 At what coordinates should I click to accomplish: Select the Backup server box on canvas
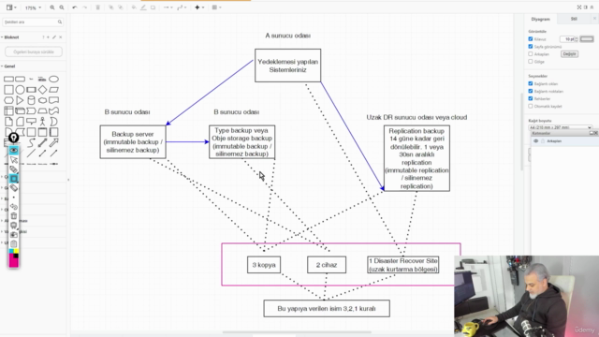(133, 141)
